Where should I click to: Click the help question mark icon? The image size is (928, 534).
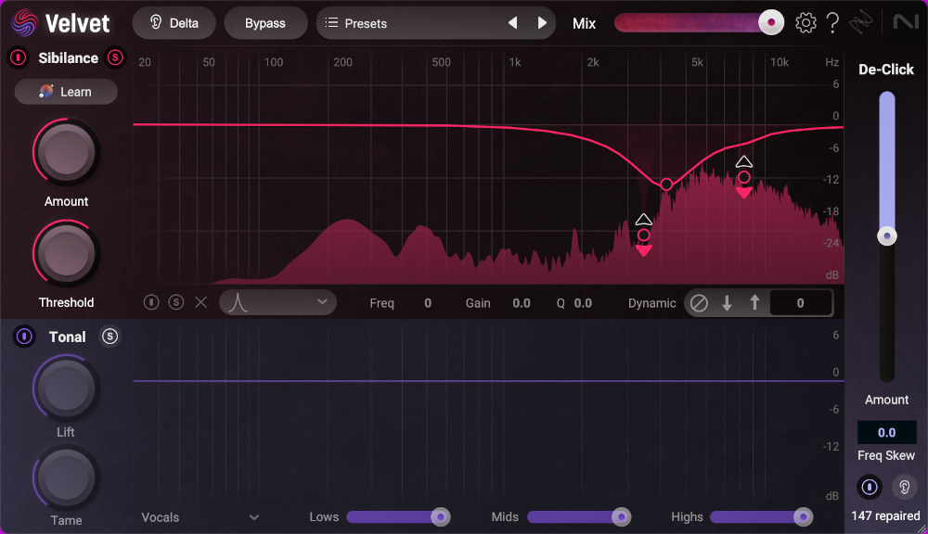click(832, 23)
